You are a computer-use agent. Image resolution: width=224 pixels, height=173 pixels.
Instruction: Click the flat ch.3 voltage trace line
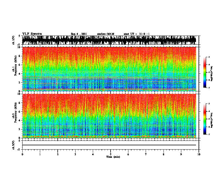click(x=109, y=145)
